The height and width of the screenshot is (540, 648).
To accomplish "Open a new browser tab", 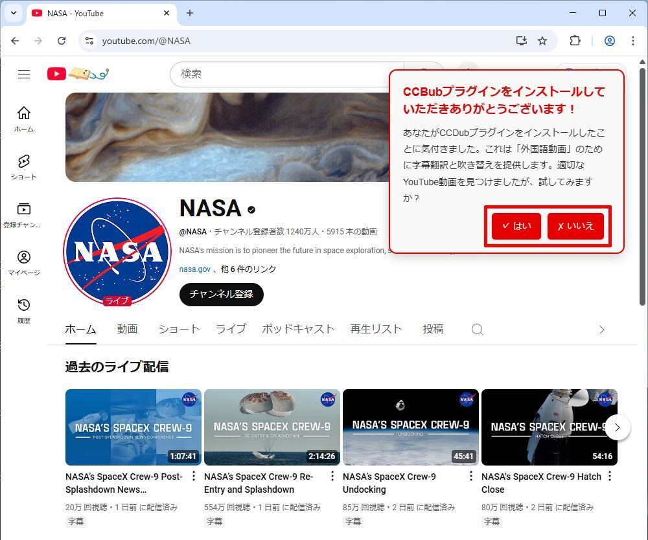I will 190,13.
